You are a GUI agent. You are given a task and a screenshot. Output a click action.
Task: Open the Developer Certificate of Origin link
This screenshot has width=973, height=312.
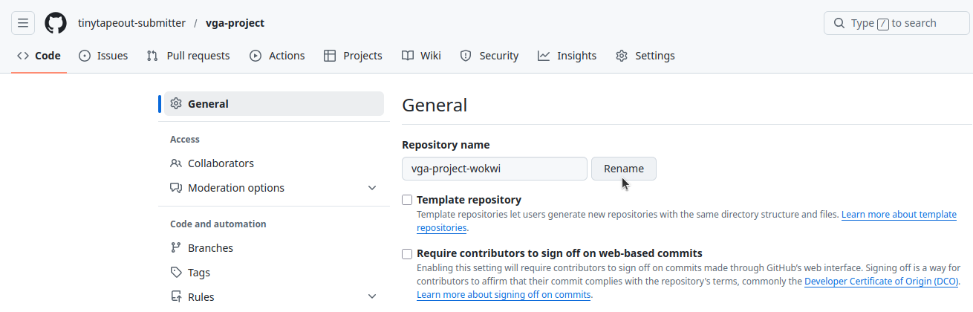pos(882,282)
